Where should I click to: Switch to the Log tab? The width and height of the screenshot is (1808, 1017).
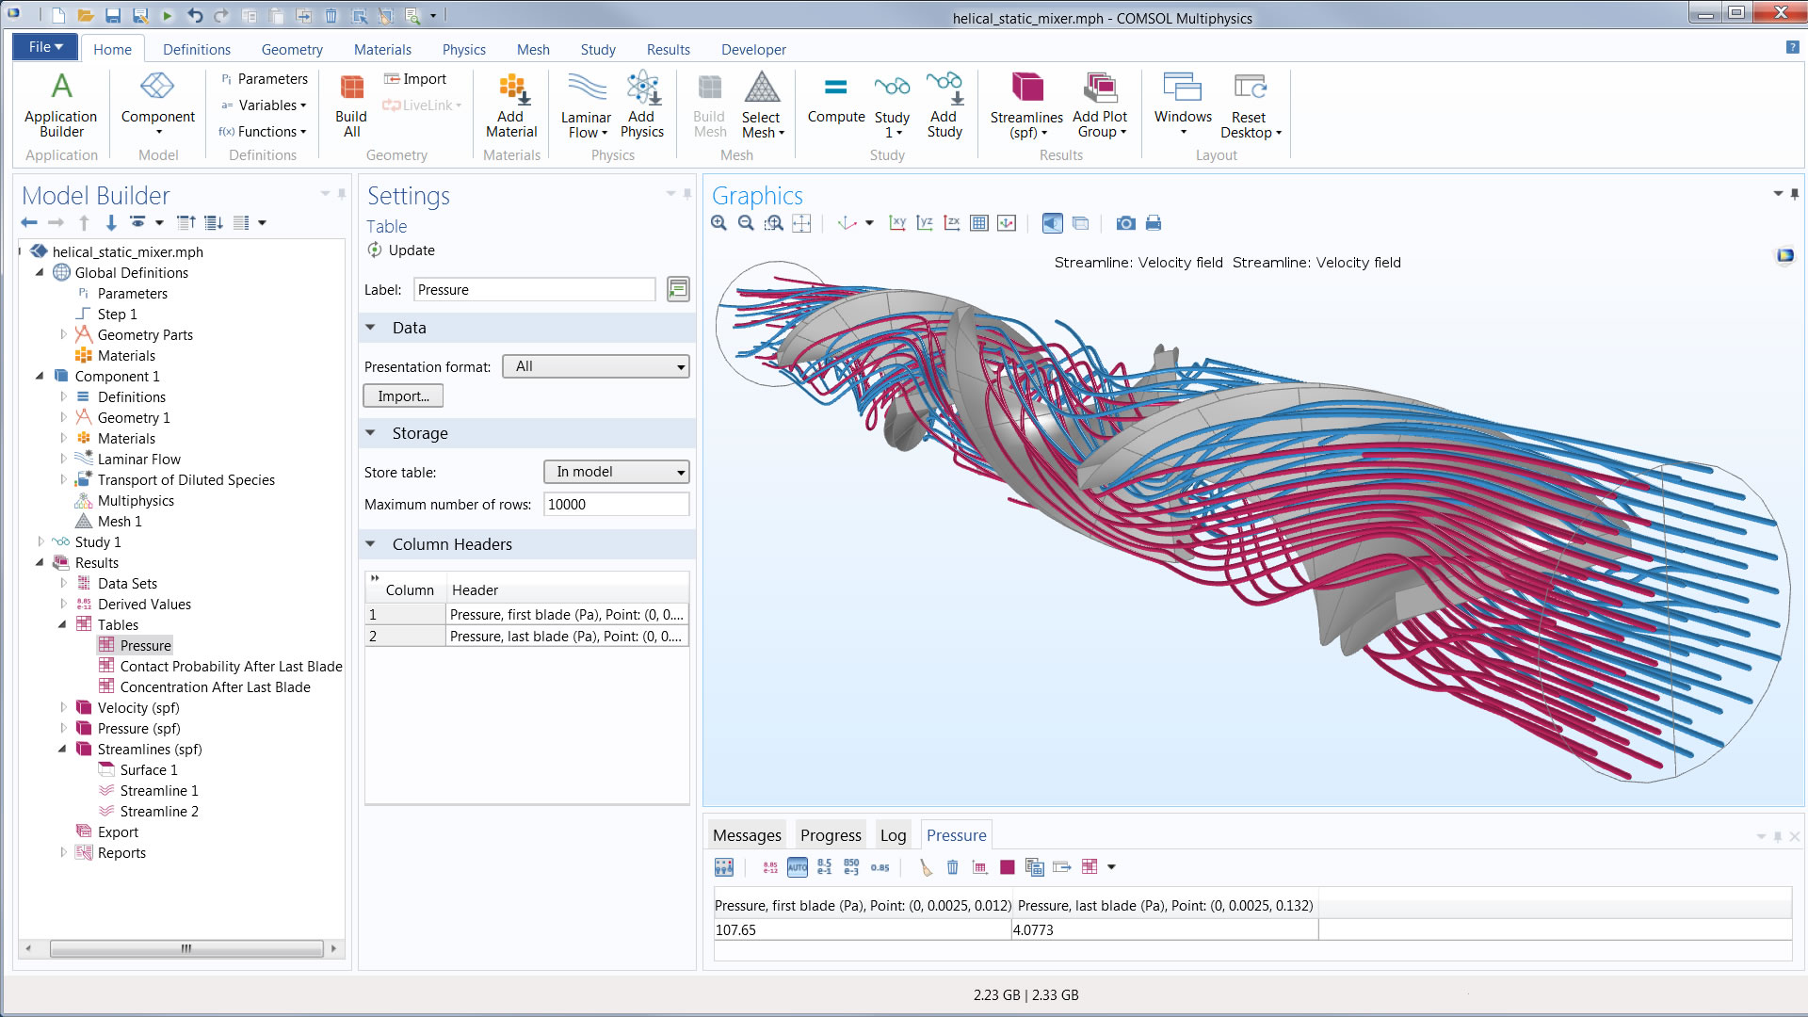tap(893, 835)
